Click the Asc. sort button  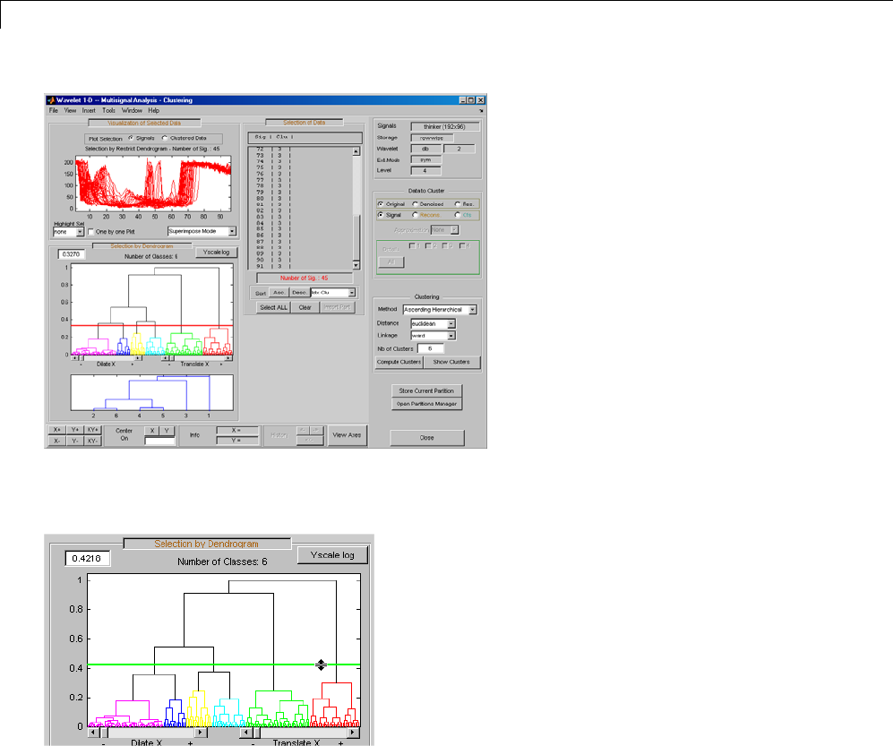pyautogui.click(x=279, y=293)
